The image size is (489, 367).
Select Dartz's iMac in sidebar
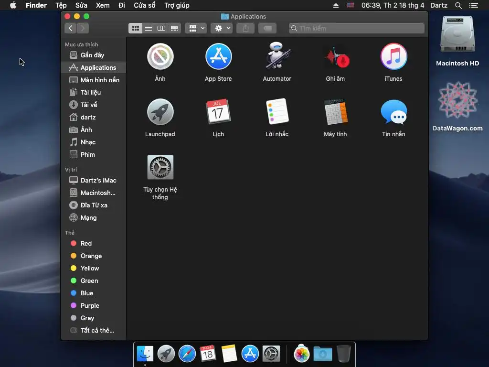[94, 180]
